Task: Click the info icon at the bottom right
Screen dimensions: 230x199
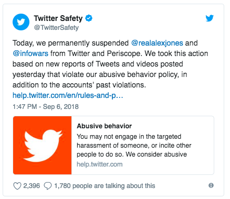Action: point(211,185)
